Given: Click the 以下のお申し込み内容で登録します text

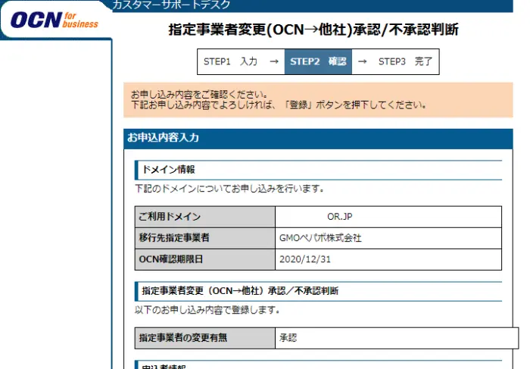Looking at the screenshot, I should 207,310.
